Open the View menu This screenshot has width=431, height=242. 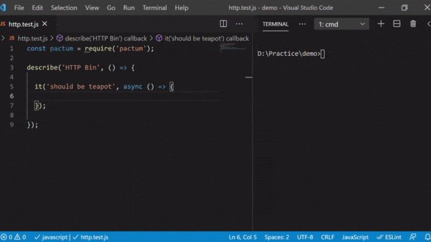pos(92,7)
